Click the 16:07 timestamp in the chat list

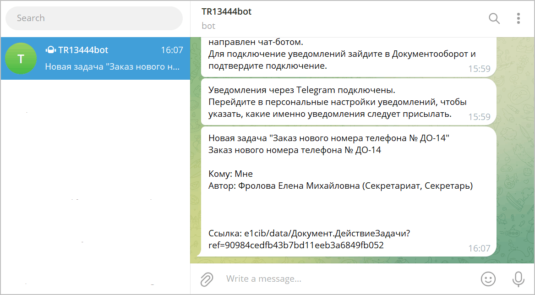click(172, 50)
